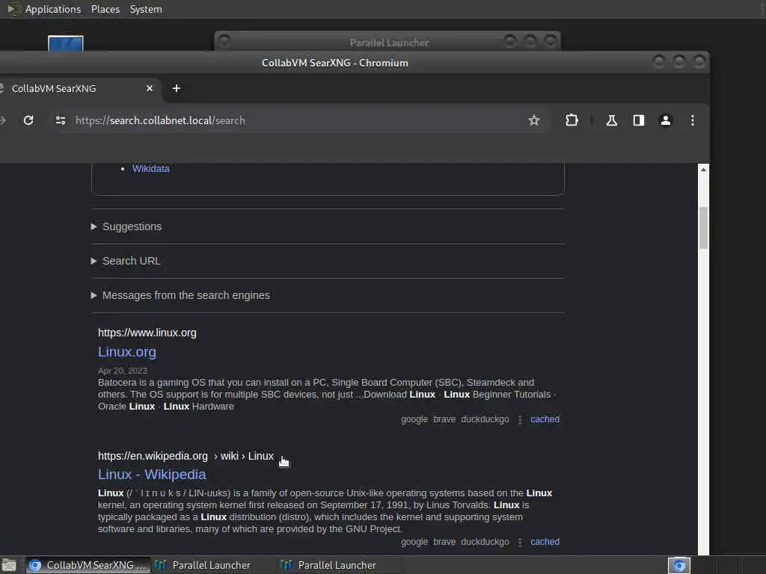The height and width of the screenshot is (574, 766).
Task: Open the Linux - Wikipedia result
Action: [x=152, y=475]
